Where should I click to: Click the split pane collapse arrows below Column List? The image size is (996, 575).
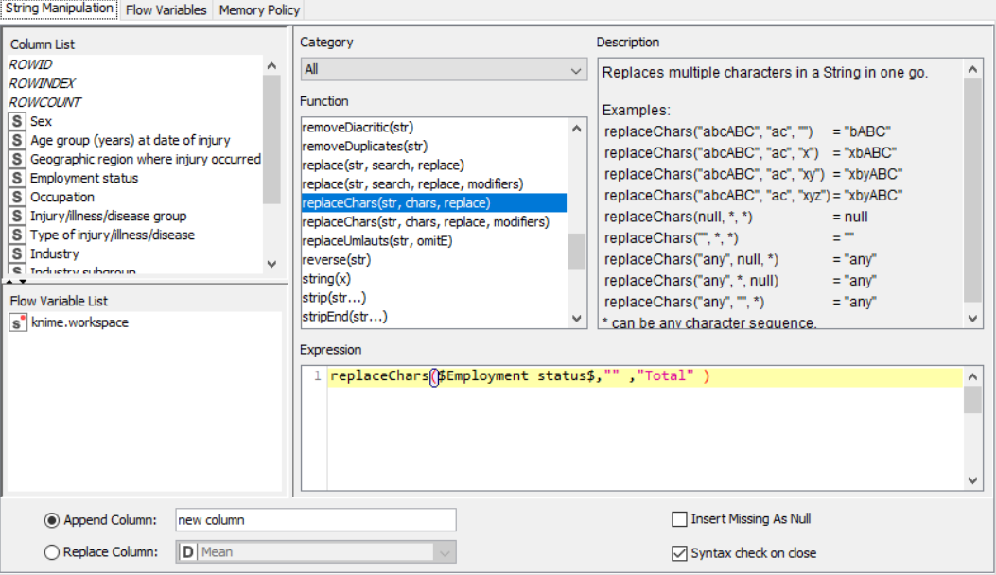(x=16, y=281)
